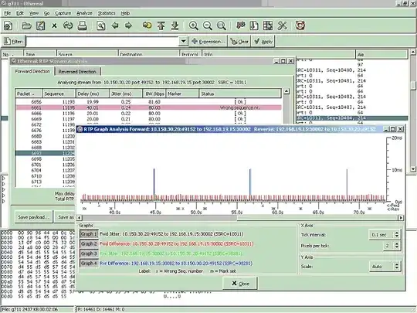Viewport: 417px width, 313px height.
Task: Go forward with the right arrow toolbar icon
Action: coord(128,26)
